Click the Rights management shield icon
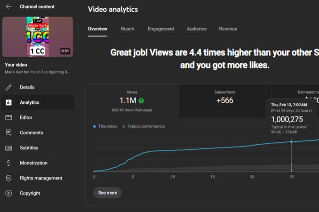319x212 pixels. point(8,178)
